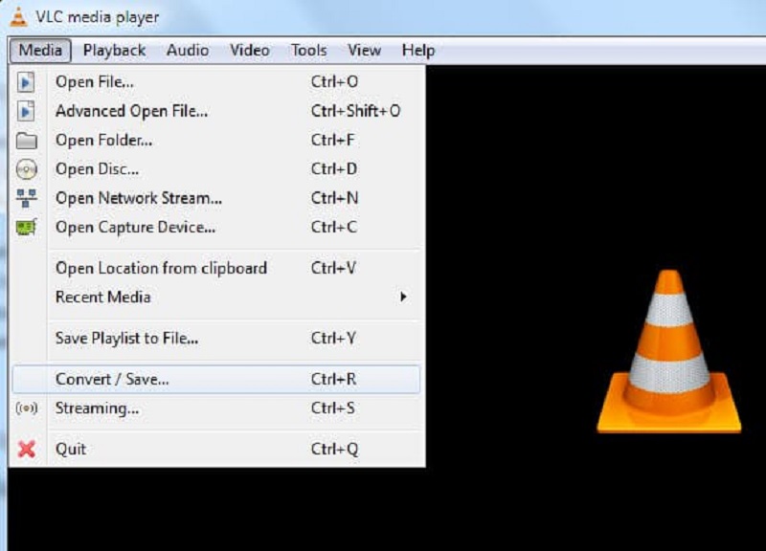Image resolution: width=766 pixels, height=551 pixels.
Task: Click the Advanced Open File icon
Action: pos(25,110)
